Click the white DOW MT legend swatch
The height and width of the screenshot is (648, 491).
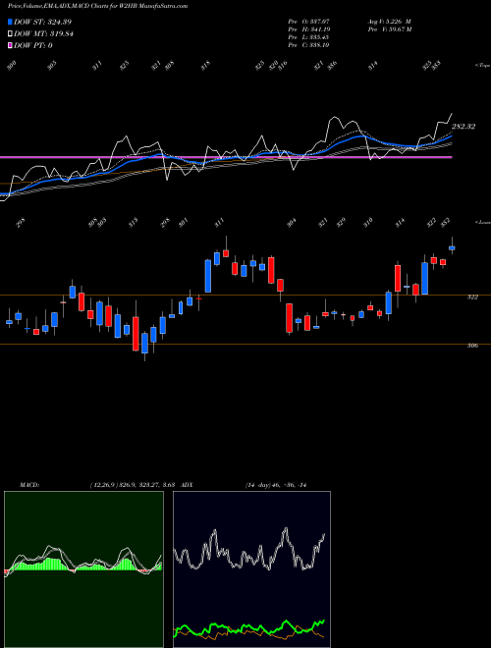(10, 34)
